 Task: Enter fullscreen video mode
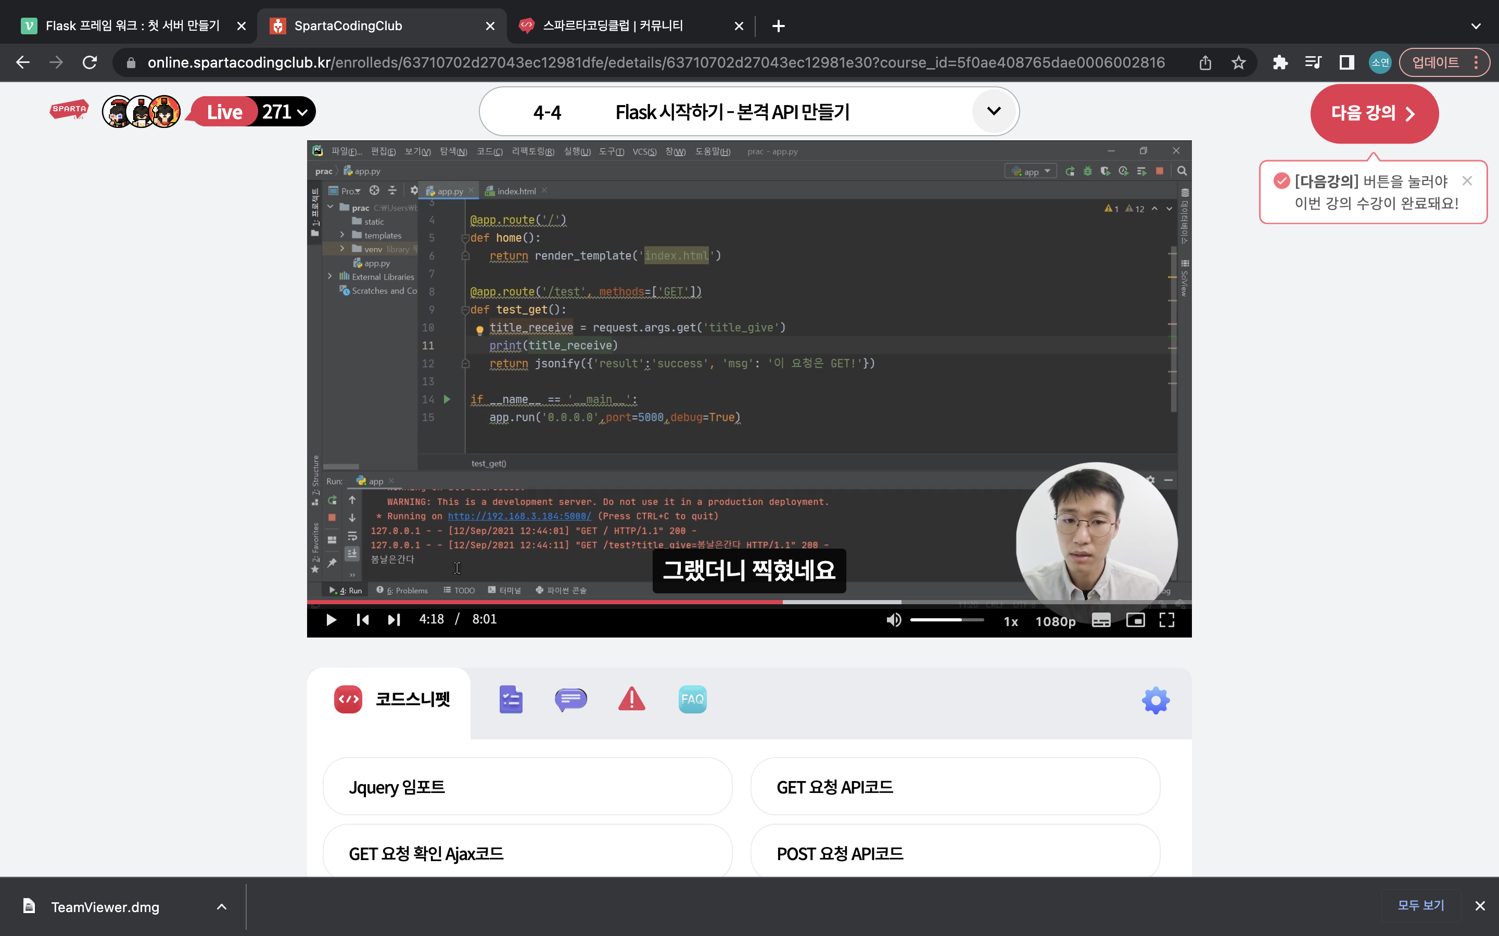[1167, 620]
